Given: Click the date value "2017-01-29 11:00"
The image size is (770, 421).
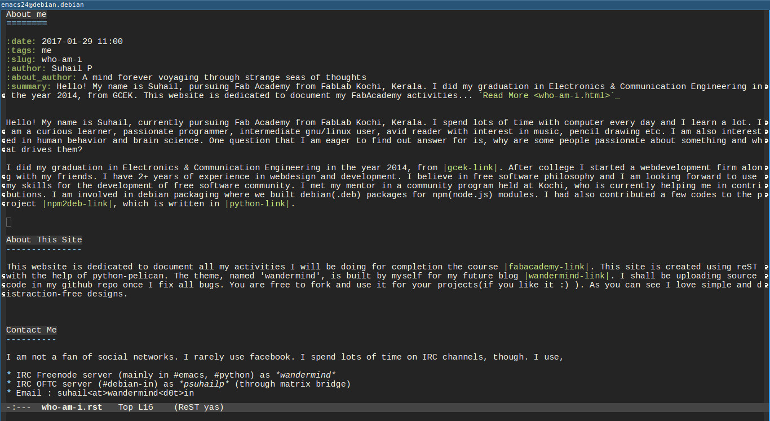Looking at the screenshot, I should click(82, 42).
